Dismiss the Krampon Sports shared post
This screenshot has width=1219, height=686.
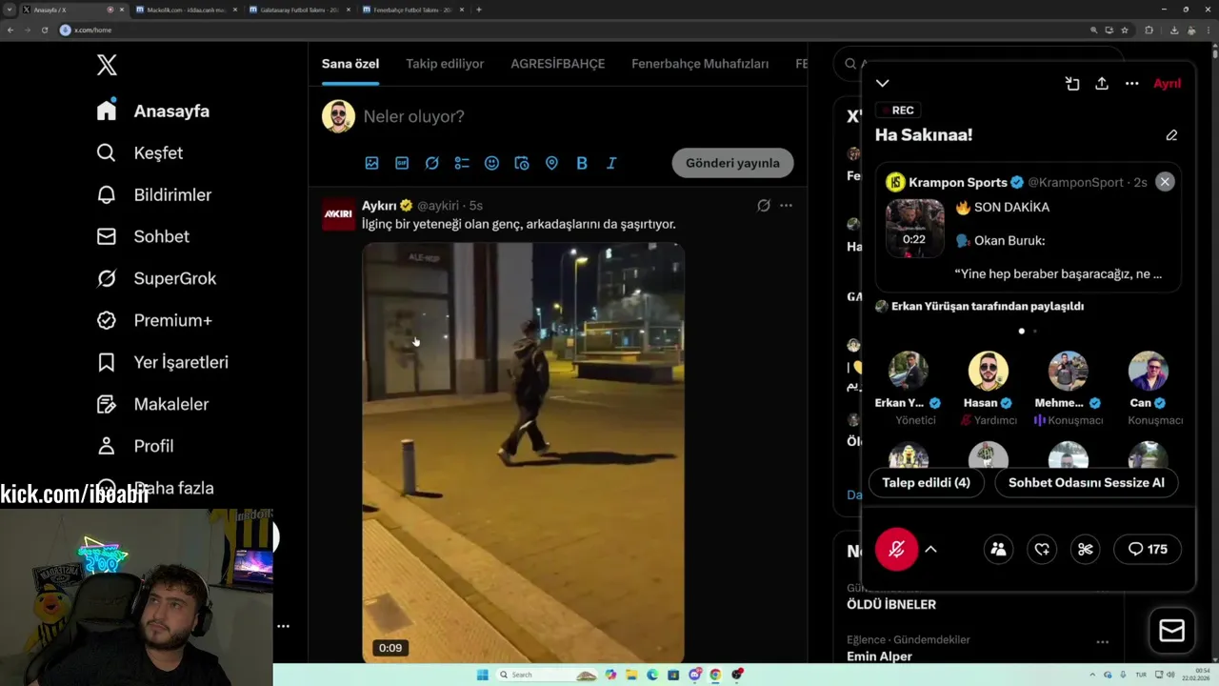(x=1165, y=182)
